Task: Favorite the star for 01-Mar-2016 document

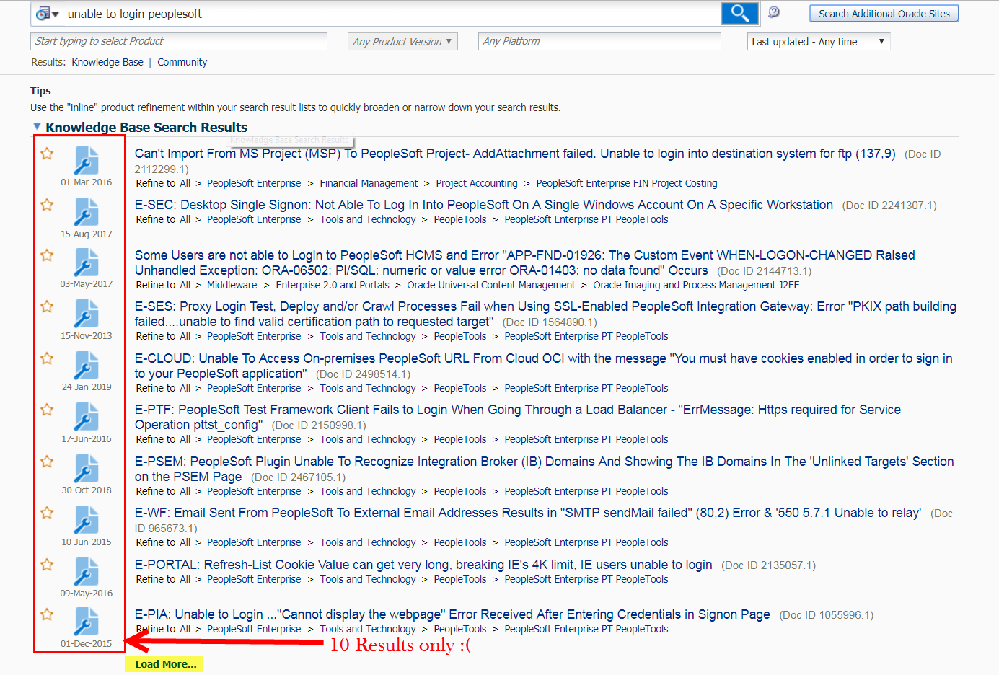Action: tap(47, 154)
